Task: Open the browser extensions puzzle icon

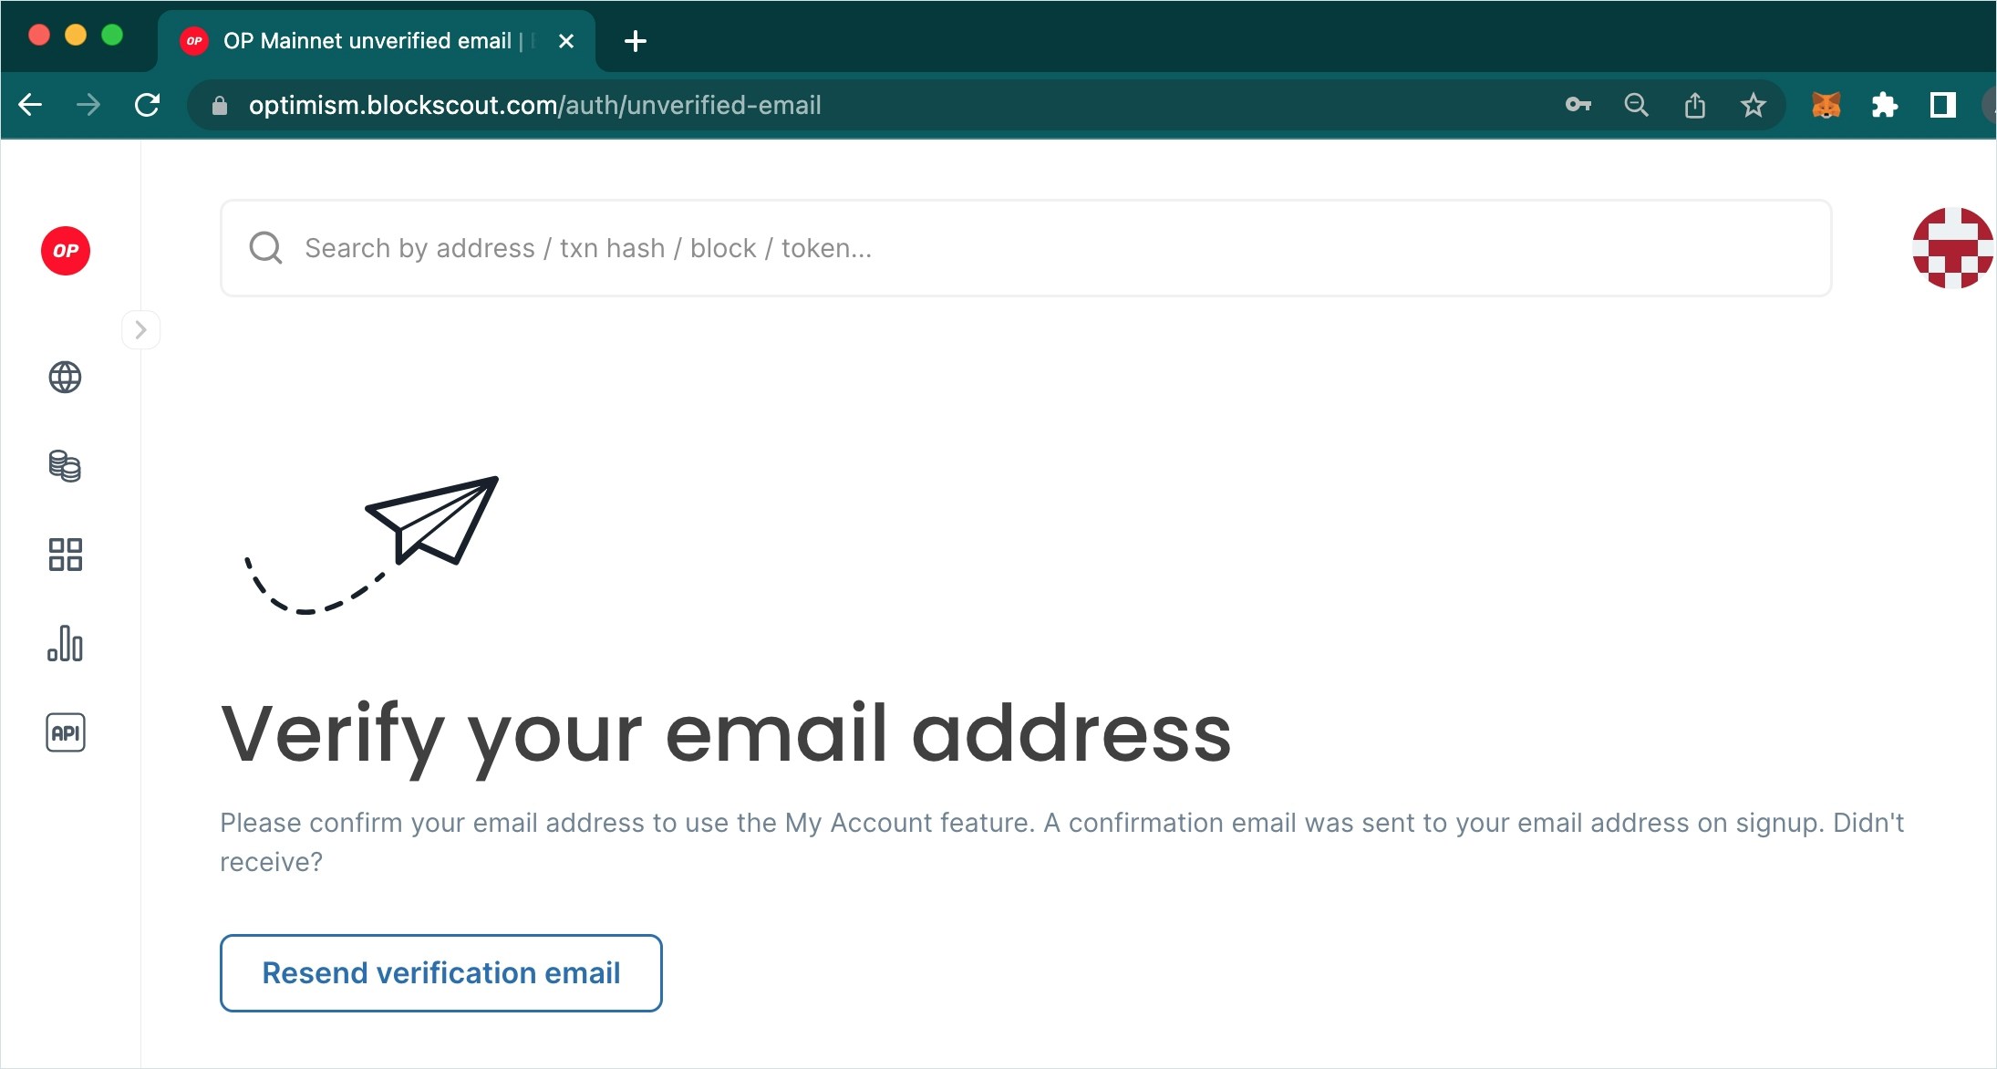Action: [1884, 106]
